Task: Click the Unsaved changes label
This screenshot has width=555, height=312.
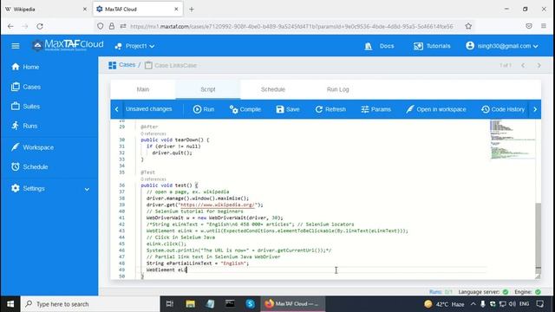Action: [x=148, y=109]
